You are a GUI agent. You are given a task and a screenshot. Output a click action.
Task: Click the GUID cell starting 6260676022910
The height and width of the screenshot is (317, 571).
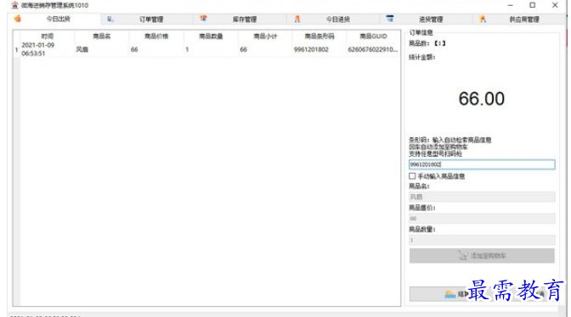pyautogui.click(x=373, y=49)
